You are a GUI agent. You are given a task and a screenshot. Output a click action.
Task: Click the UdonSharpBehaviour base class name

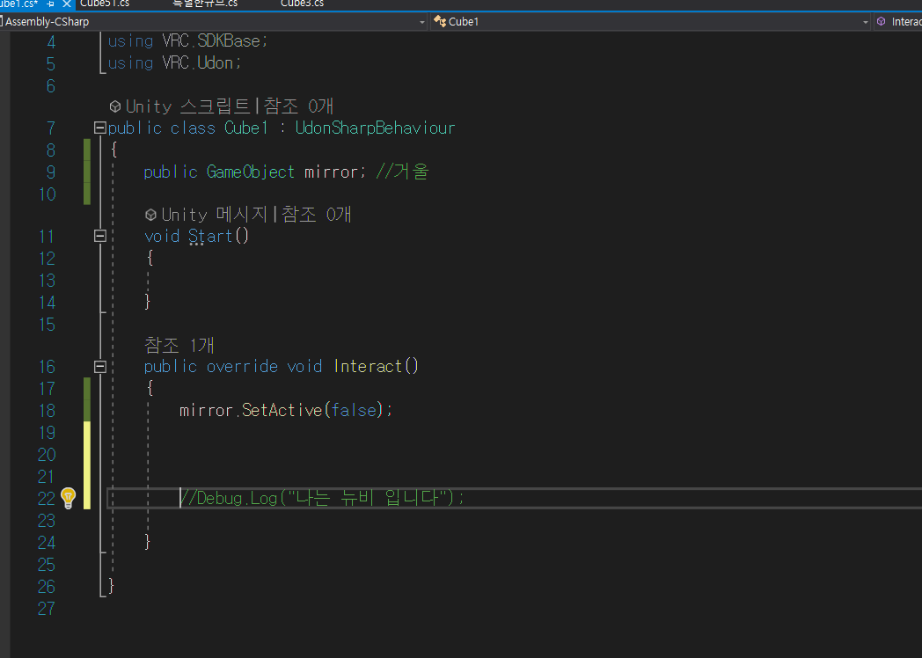point(375,128)
